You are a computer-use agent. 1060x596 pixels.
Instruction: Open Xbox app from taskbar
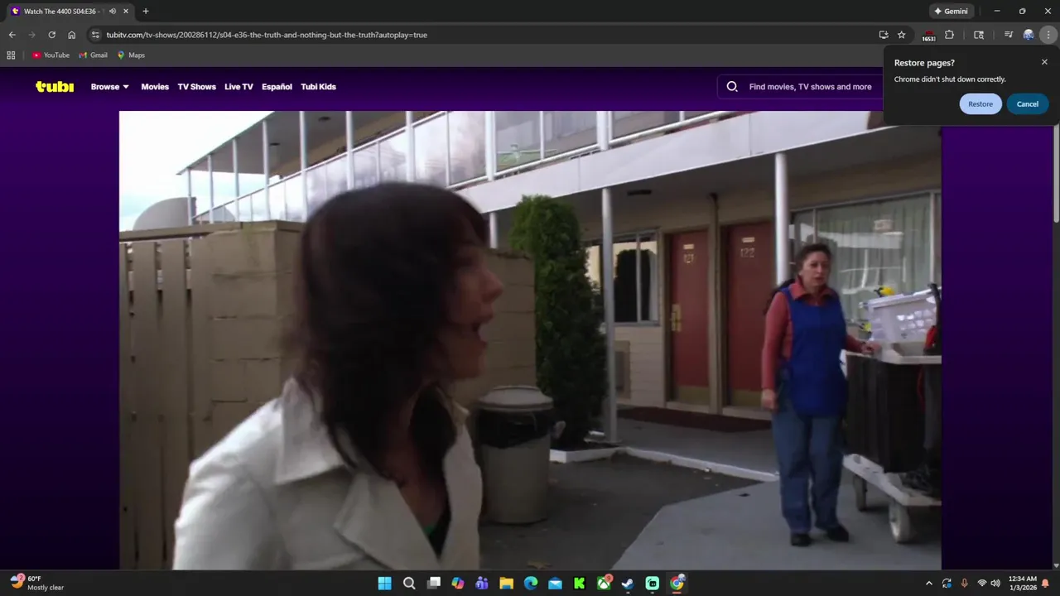[604, 583]
